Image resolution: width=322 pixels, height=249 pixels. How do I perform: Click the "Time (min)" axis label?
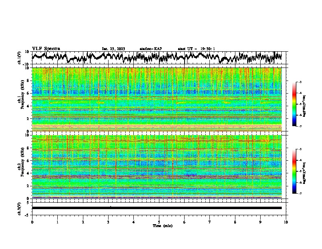163,226
